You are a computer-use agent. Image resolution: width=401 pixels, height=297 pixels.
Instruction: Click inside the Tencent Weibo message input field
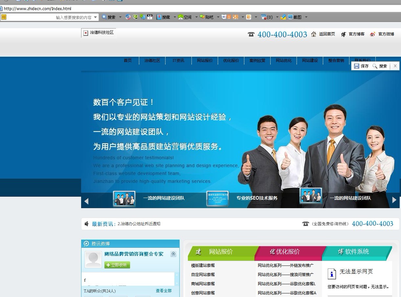(x=128, y=280)
